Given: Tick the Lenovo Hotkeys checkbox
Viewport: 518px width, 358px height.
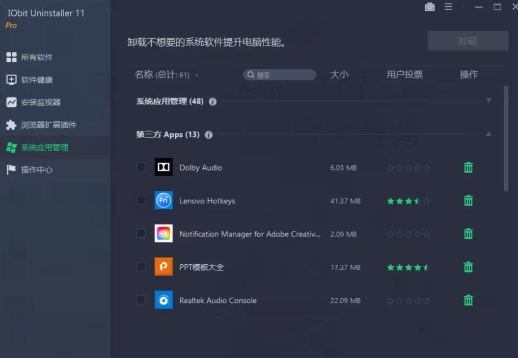Looking at the screenshot, I should coord(141,200).
